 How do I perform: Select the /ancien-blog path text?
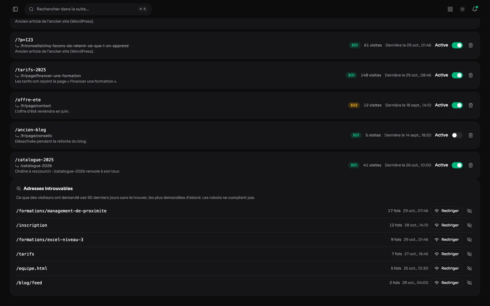click(30, 130)
